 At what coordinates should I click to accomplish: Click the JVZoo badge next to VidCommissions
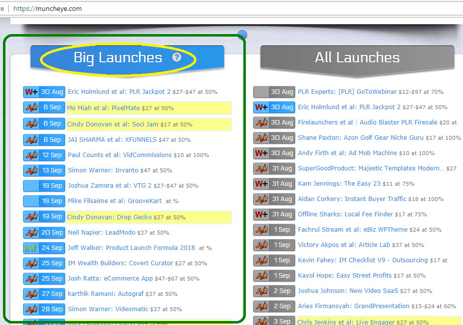click(31, 155)
